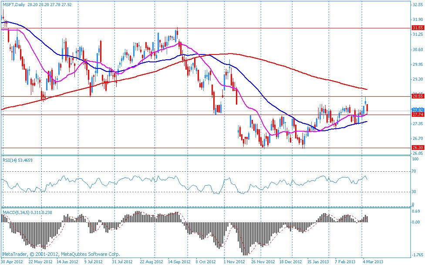Screen dimensions: 427x265
Task: Click the 32.55 value on price axis
Action: 417,5
